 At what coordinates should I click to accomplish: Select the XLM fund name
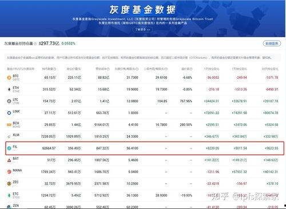(16, 135)
